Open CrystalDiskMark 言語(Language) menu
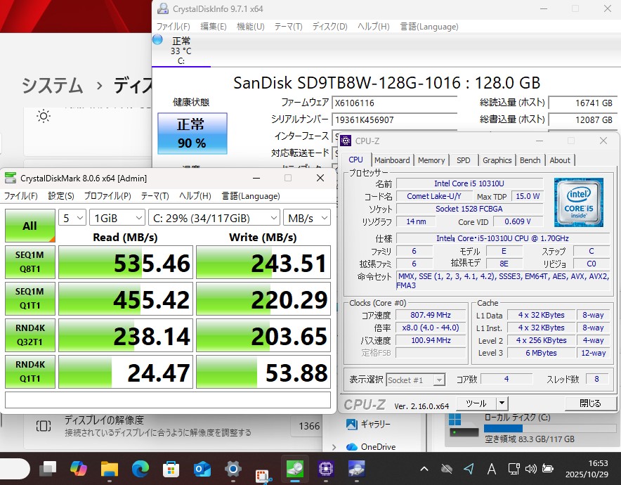Viewport: 621px width, 485px height. click(x=251, y=196)
